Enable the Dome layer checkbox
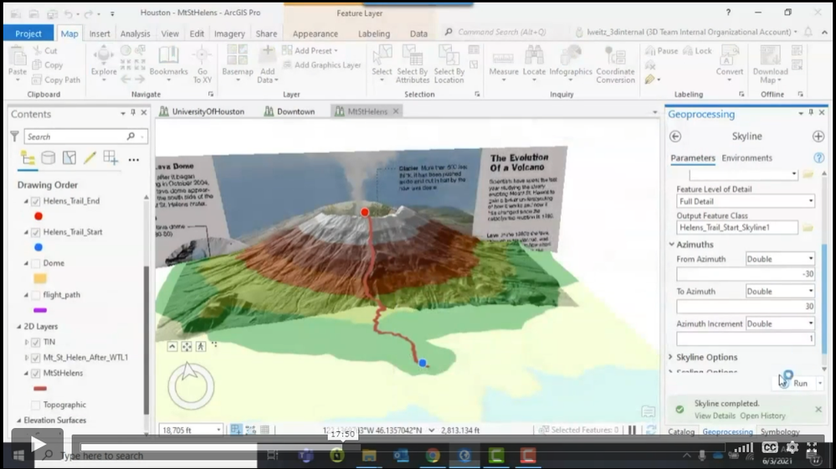The image size is (836, 469). [36, 263]
